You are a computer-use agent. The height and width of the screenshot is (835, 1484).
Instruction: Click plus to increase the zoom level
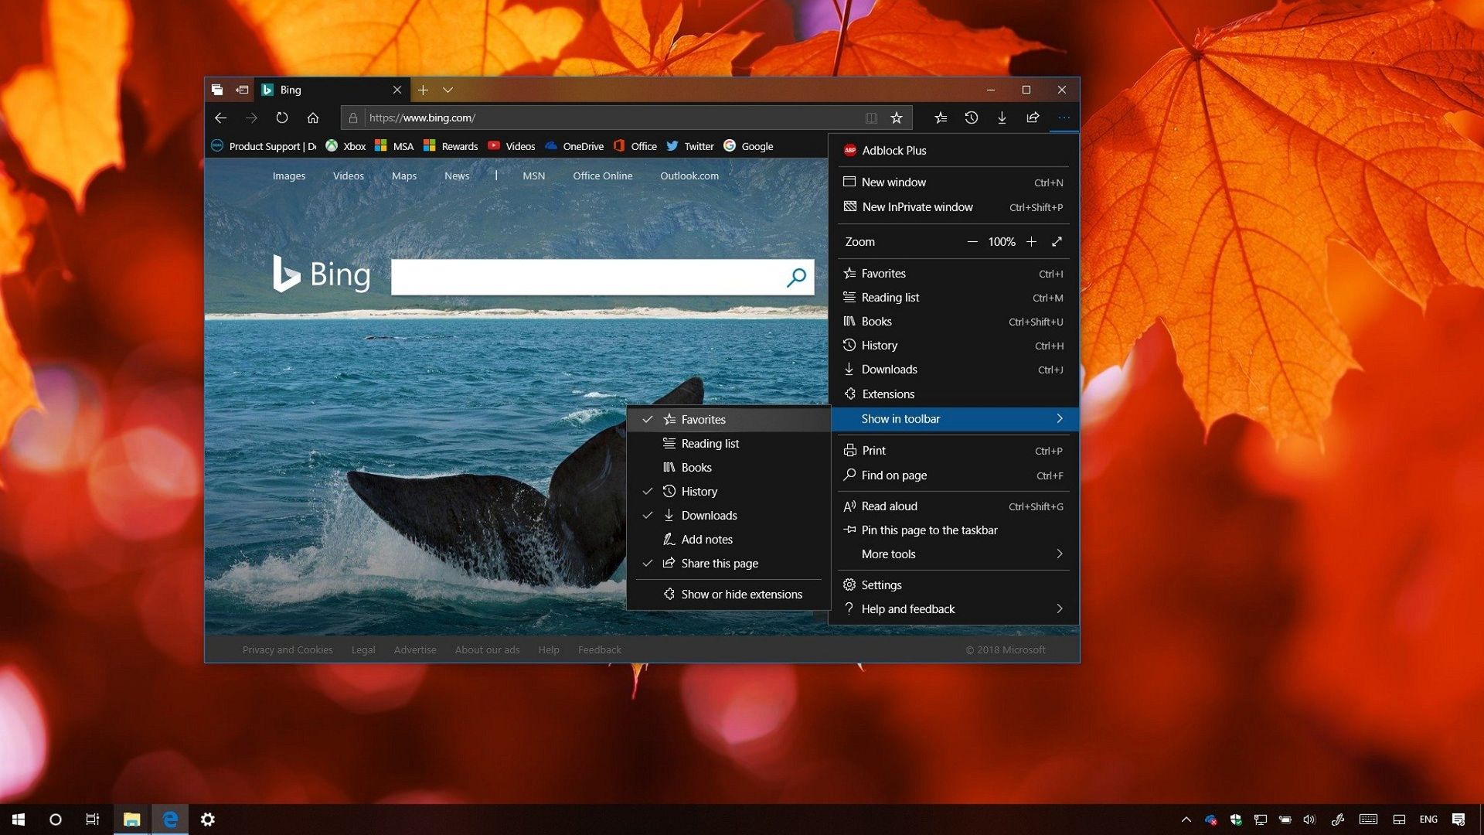click(x=1031, y=241)
